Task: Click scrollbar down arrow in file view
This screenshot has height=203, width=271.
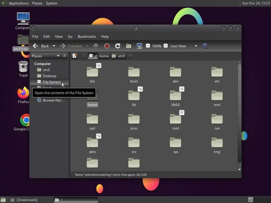Action: tap(239, 169)
